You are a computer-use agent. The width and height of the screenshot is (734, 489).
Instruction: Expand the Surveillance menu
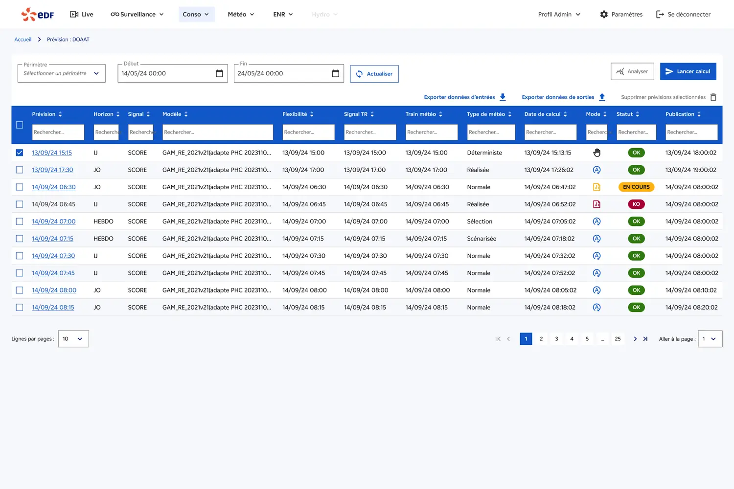click(x=137, y=15)
